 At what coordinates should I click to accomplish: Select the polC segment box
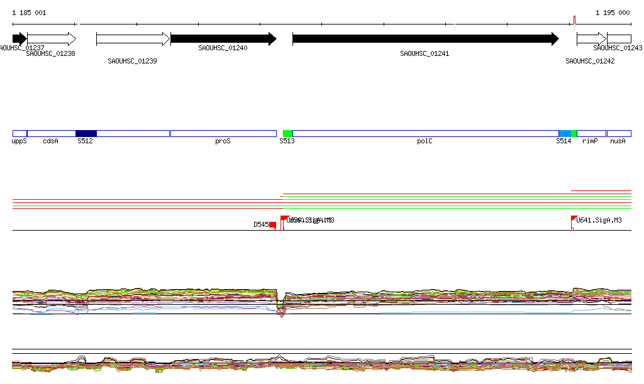pos(425,133)
